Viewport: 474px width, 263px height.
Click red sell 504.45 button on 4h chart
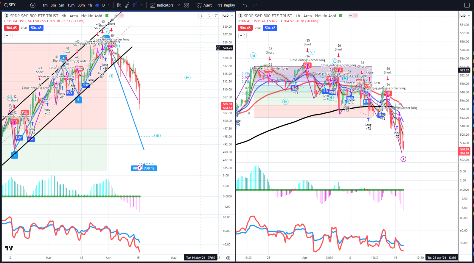click(11, 28)
